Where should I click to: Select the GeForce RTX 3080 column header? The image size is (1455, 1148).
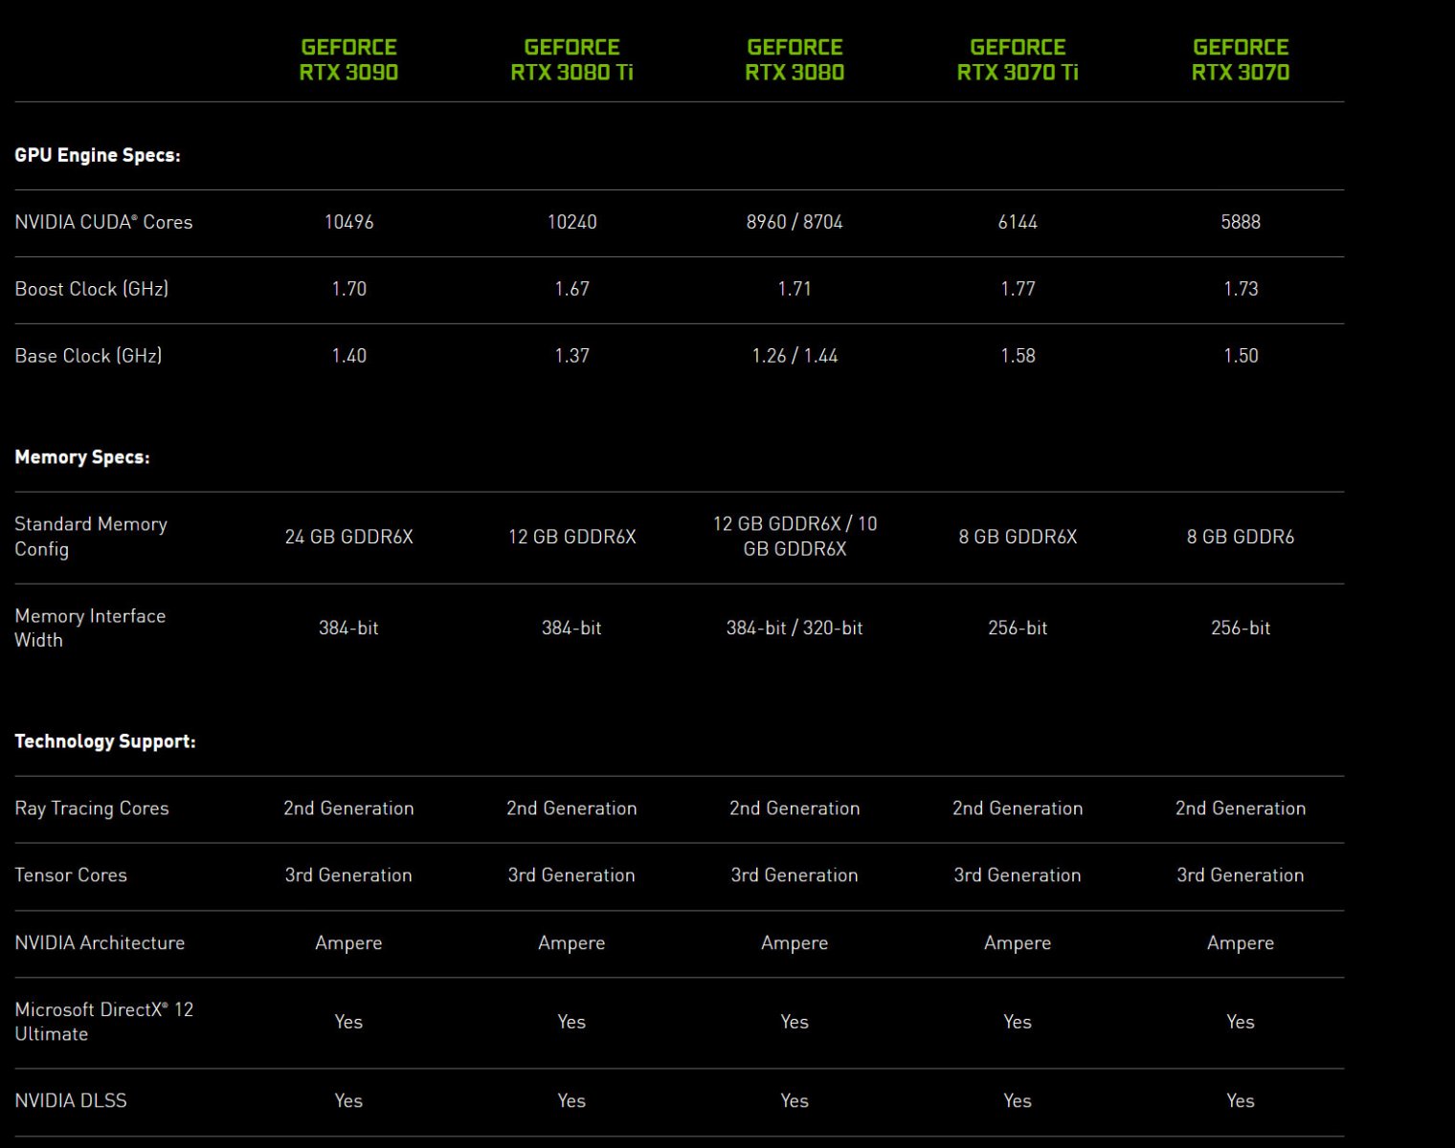[x=795, y=59]
